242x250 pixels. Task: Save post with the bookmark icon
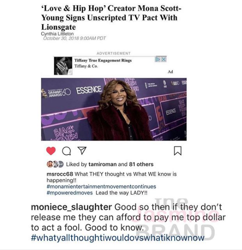pos(178,151)
